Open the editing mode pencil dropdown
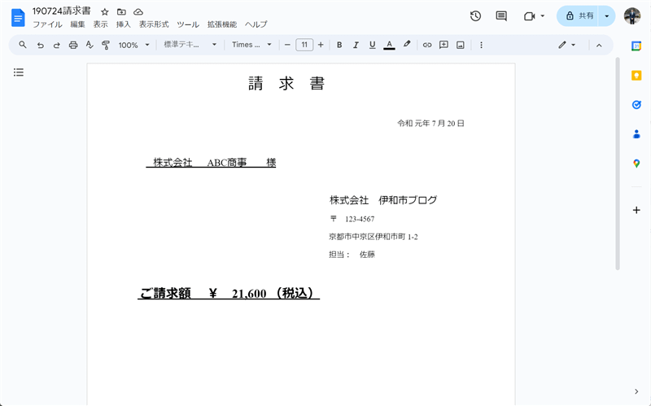 tap(566, 45)
